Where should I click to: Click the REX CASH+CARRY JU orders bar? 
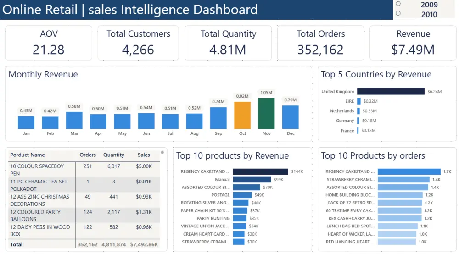[400, 218]
